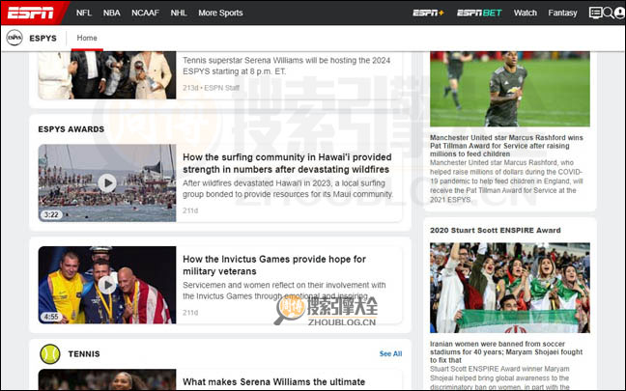Read Serena Williams hosting 2024 ESPYS summary
626x391 pixels.
pos(286,66)
